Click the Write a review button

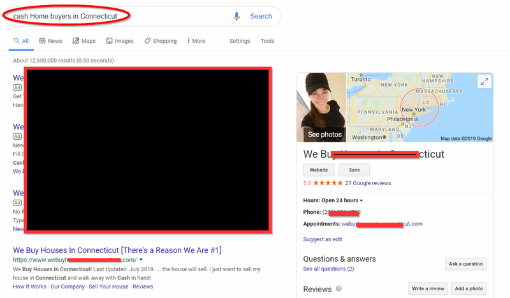coord(428,288)
